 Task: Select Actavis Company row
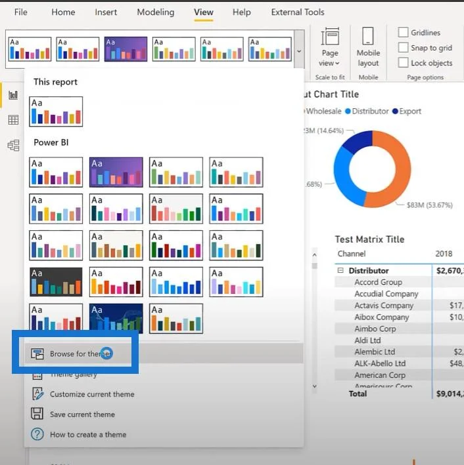tap(384, 305)
